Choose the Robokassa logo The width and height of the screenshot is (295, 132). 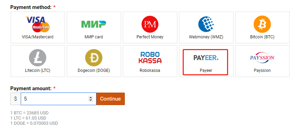coord(150,58)
